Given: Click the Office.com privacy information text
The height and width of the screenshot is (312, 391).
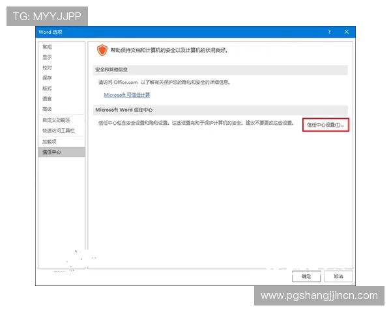Looking at the screenshot, I should click(164, 83).
